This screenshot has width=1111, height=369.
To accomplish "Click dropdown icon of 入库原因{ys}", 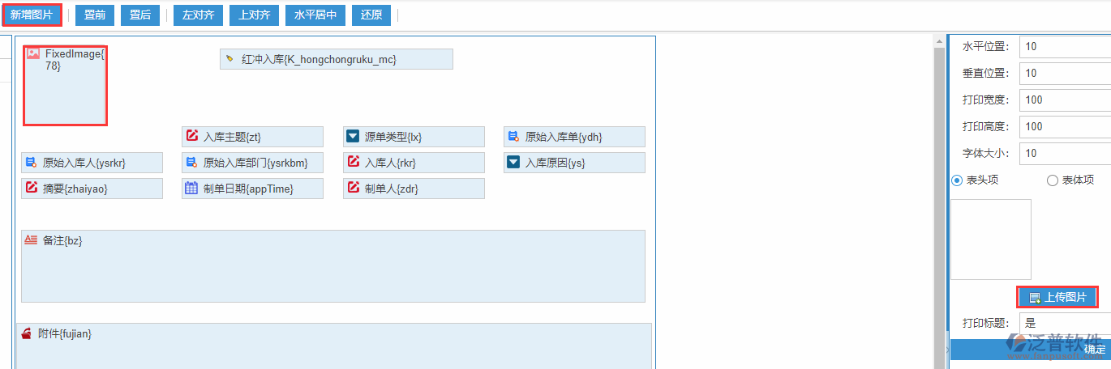I will coord(513,162).
